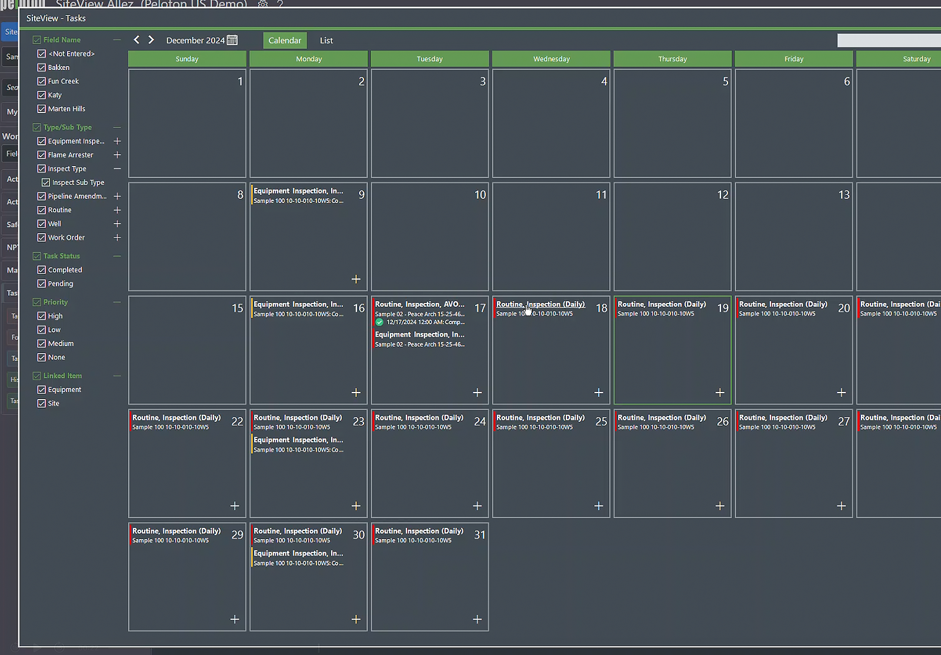
Task: Advance to next month arrow
Action: tap(151, 39)
